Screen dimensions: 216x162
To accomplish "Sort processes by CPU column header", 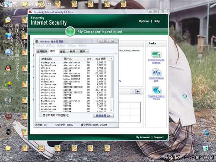I will [89, 59].
